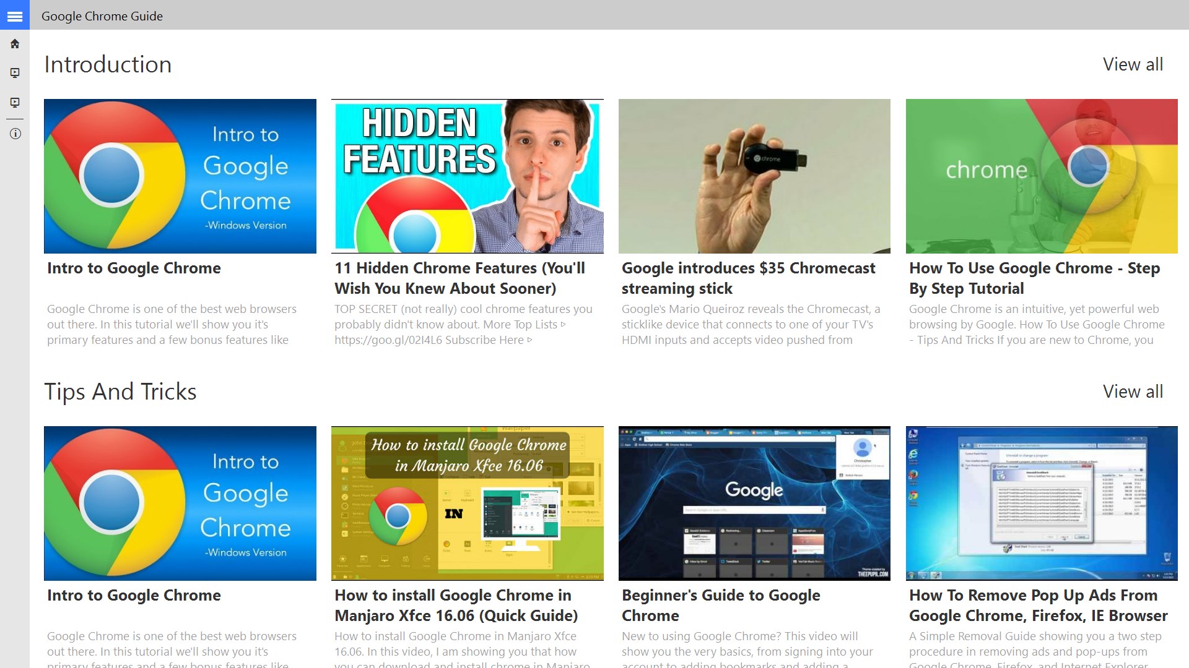Open the second video-screen sidebar icon

pyautogui.click(x=15, y=103)
